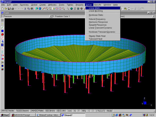Screen dimensions: 156x117
Task: Select Spectral Response from menu
Action: (x=103, y=25)
